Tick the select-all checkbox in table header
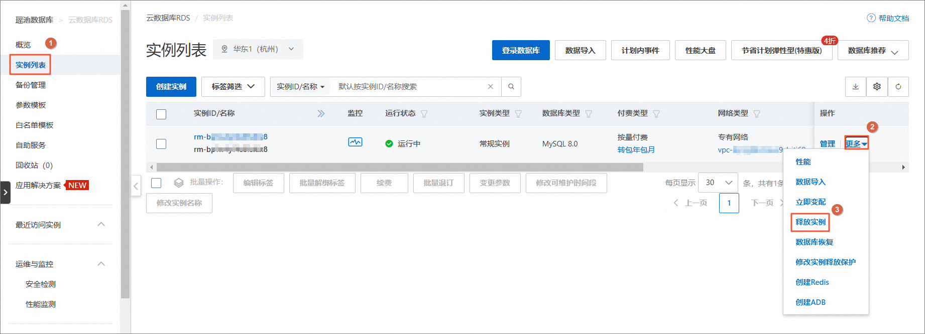The width and height of the screenshot is (925, 334). [161, 114]
